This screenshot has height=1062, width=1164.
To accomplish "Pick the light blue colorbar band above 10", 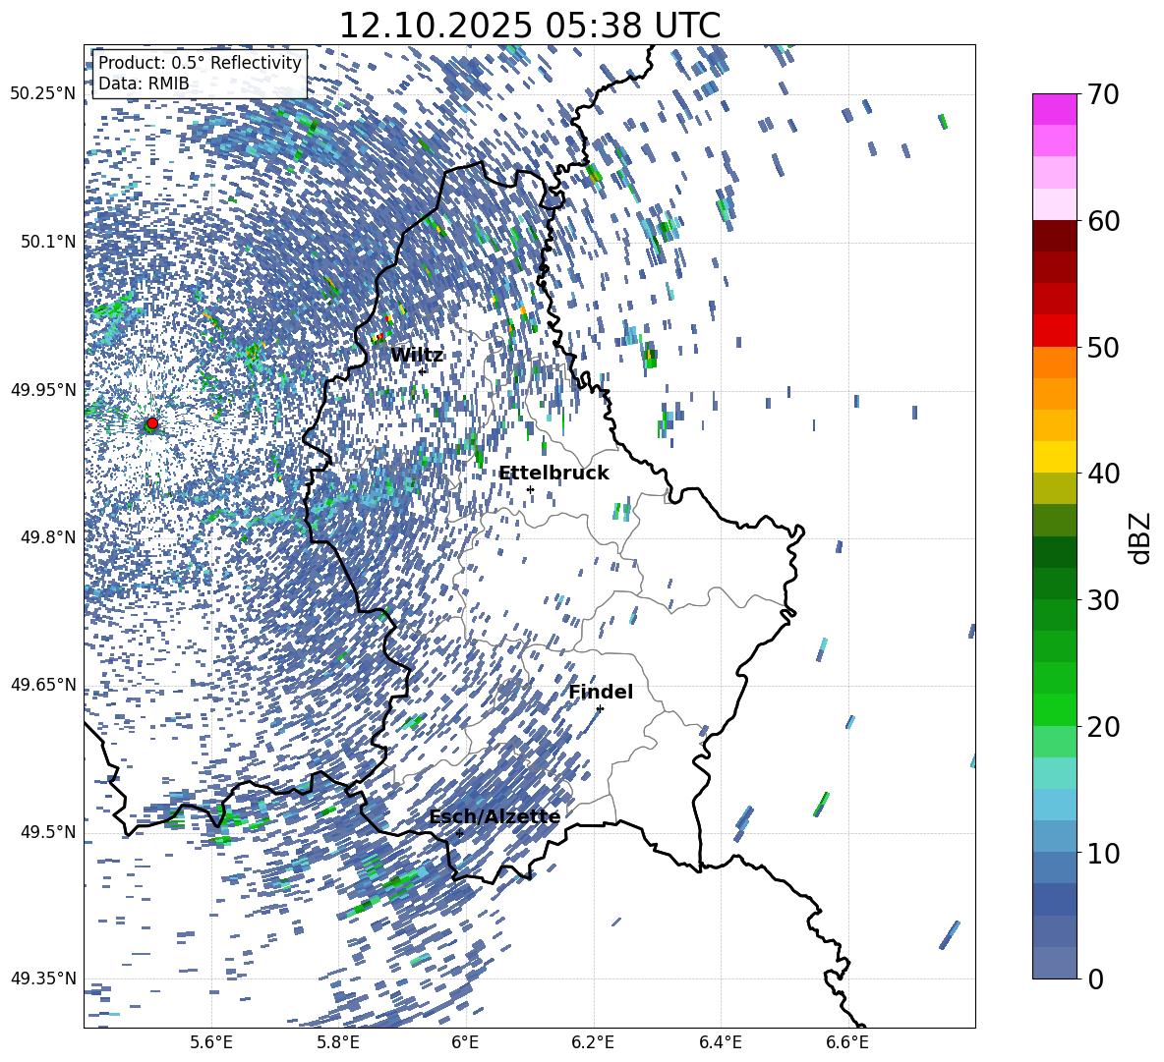I will [1054, 806].
